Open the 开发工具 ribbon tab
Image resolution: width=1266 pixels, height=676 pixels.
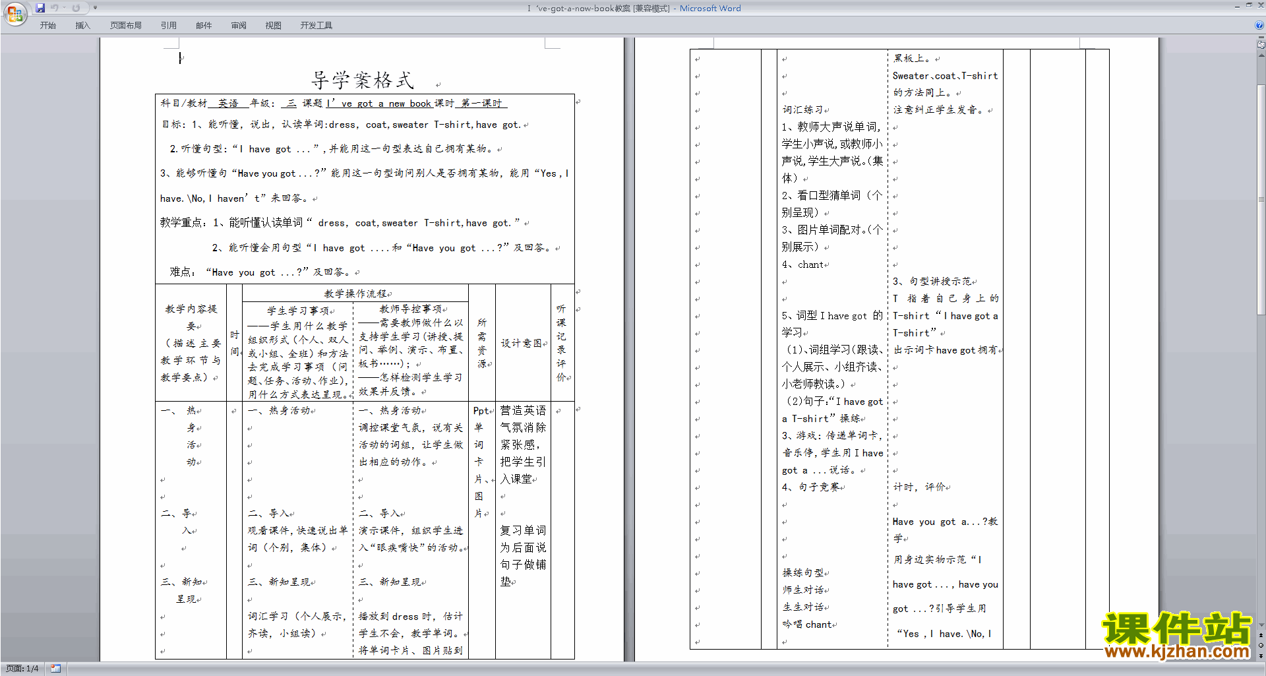(x=316, y=25)
